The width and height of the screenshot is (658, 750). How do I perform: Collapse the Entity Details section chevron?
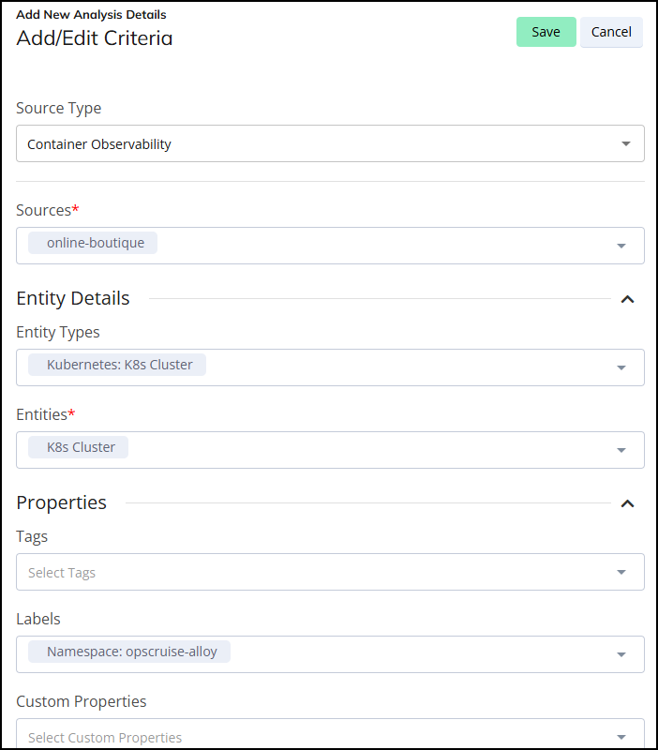click(628, 299)
